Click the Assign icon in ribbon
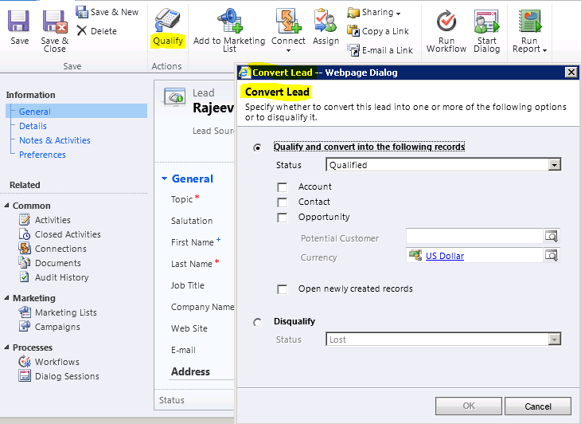Screen dimensions: 581x424 (x=325, y=21)
